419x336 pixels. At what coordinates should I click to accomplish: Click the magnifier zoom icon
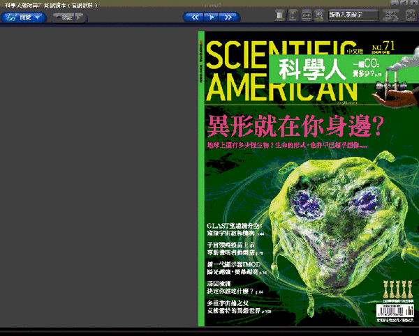pyautogui.click(x=319, y=15)
